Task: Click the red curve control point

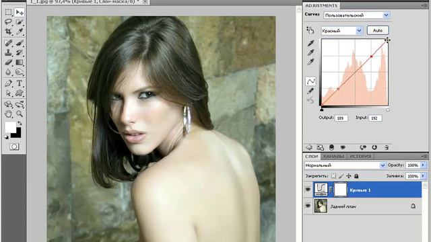Action: pyautogui.click(x=371, y=56)
